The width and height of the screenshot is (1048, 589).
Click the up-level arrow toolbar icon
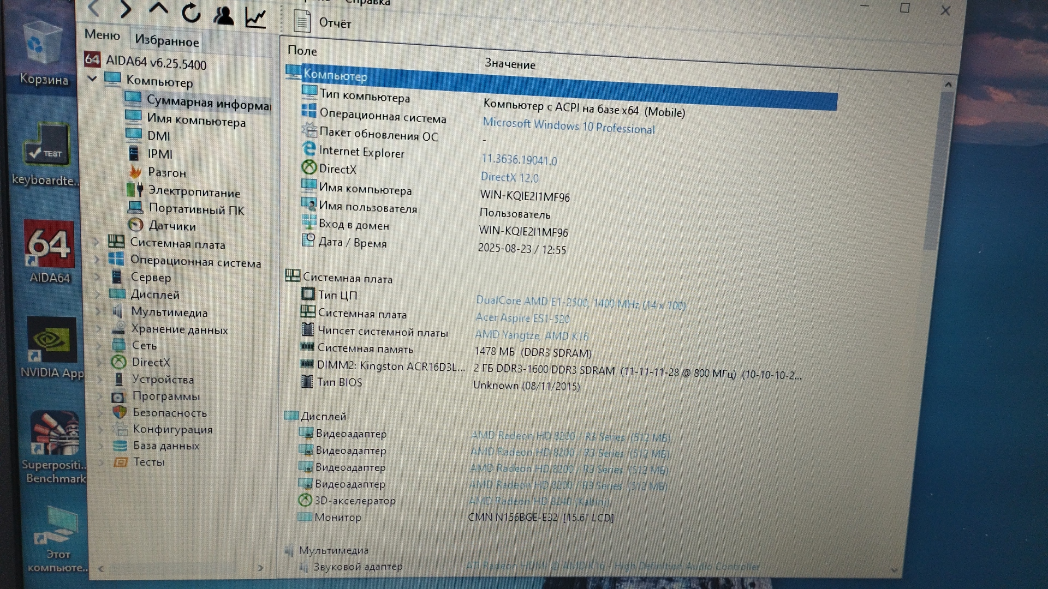pos(159,9)
